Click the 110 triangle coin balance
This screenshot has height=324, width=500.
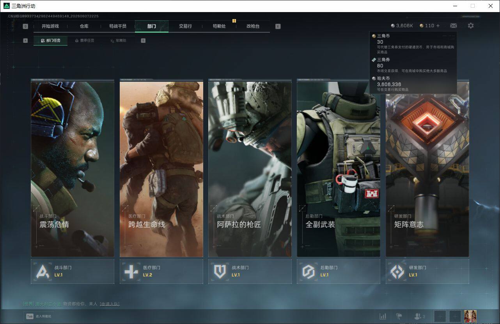tap(427, 26)
